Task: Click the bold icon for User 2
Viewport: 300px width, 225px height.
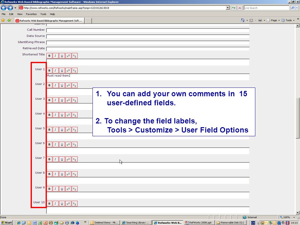Action: [x=49, y=85]
